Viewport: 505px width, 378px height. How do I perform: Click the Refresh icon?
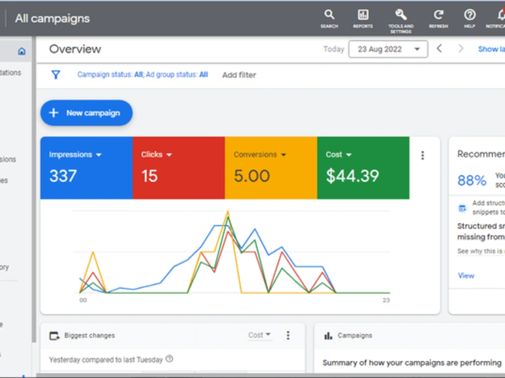pos(438,19)
